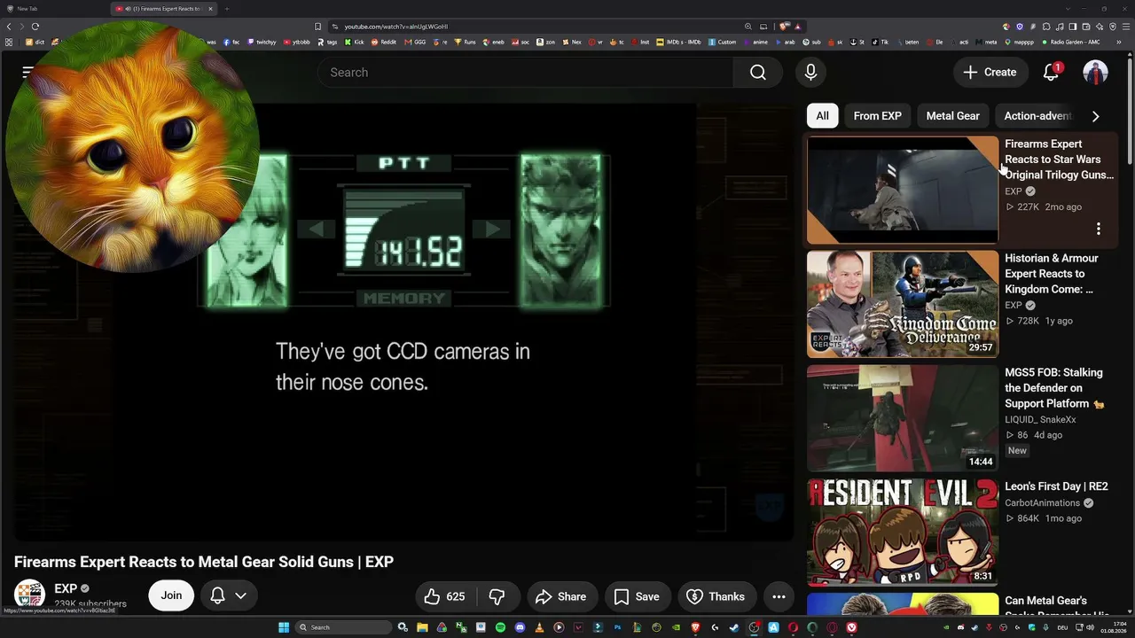Open Leon's First Day RE2 thumbnail
This screenshot has height=638, width=1135.
pos(902,533)
